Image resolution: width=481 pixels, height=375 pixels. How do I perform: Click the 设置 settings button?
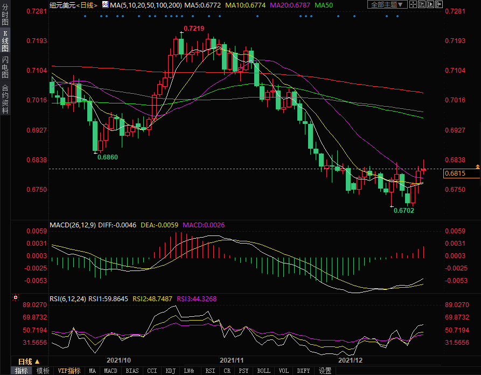(x=325, y=371)
